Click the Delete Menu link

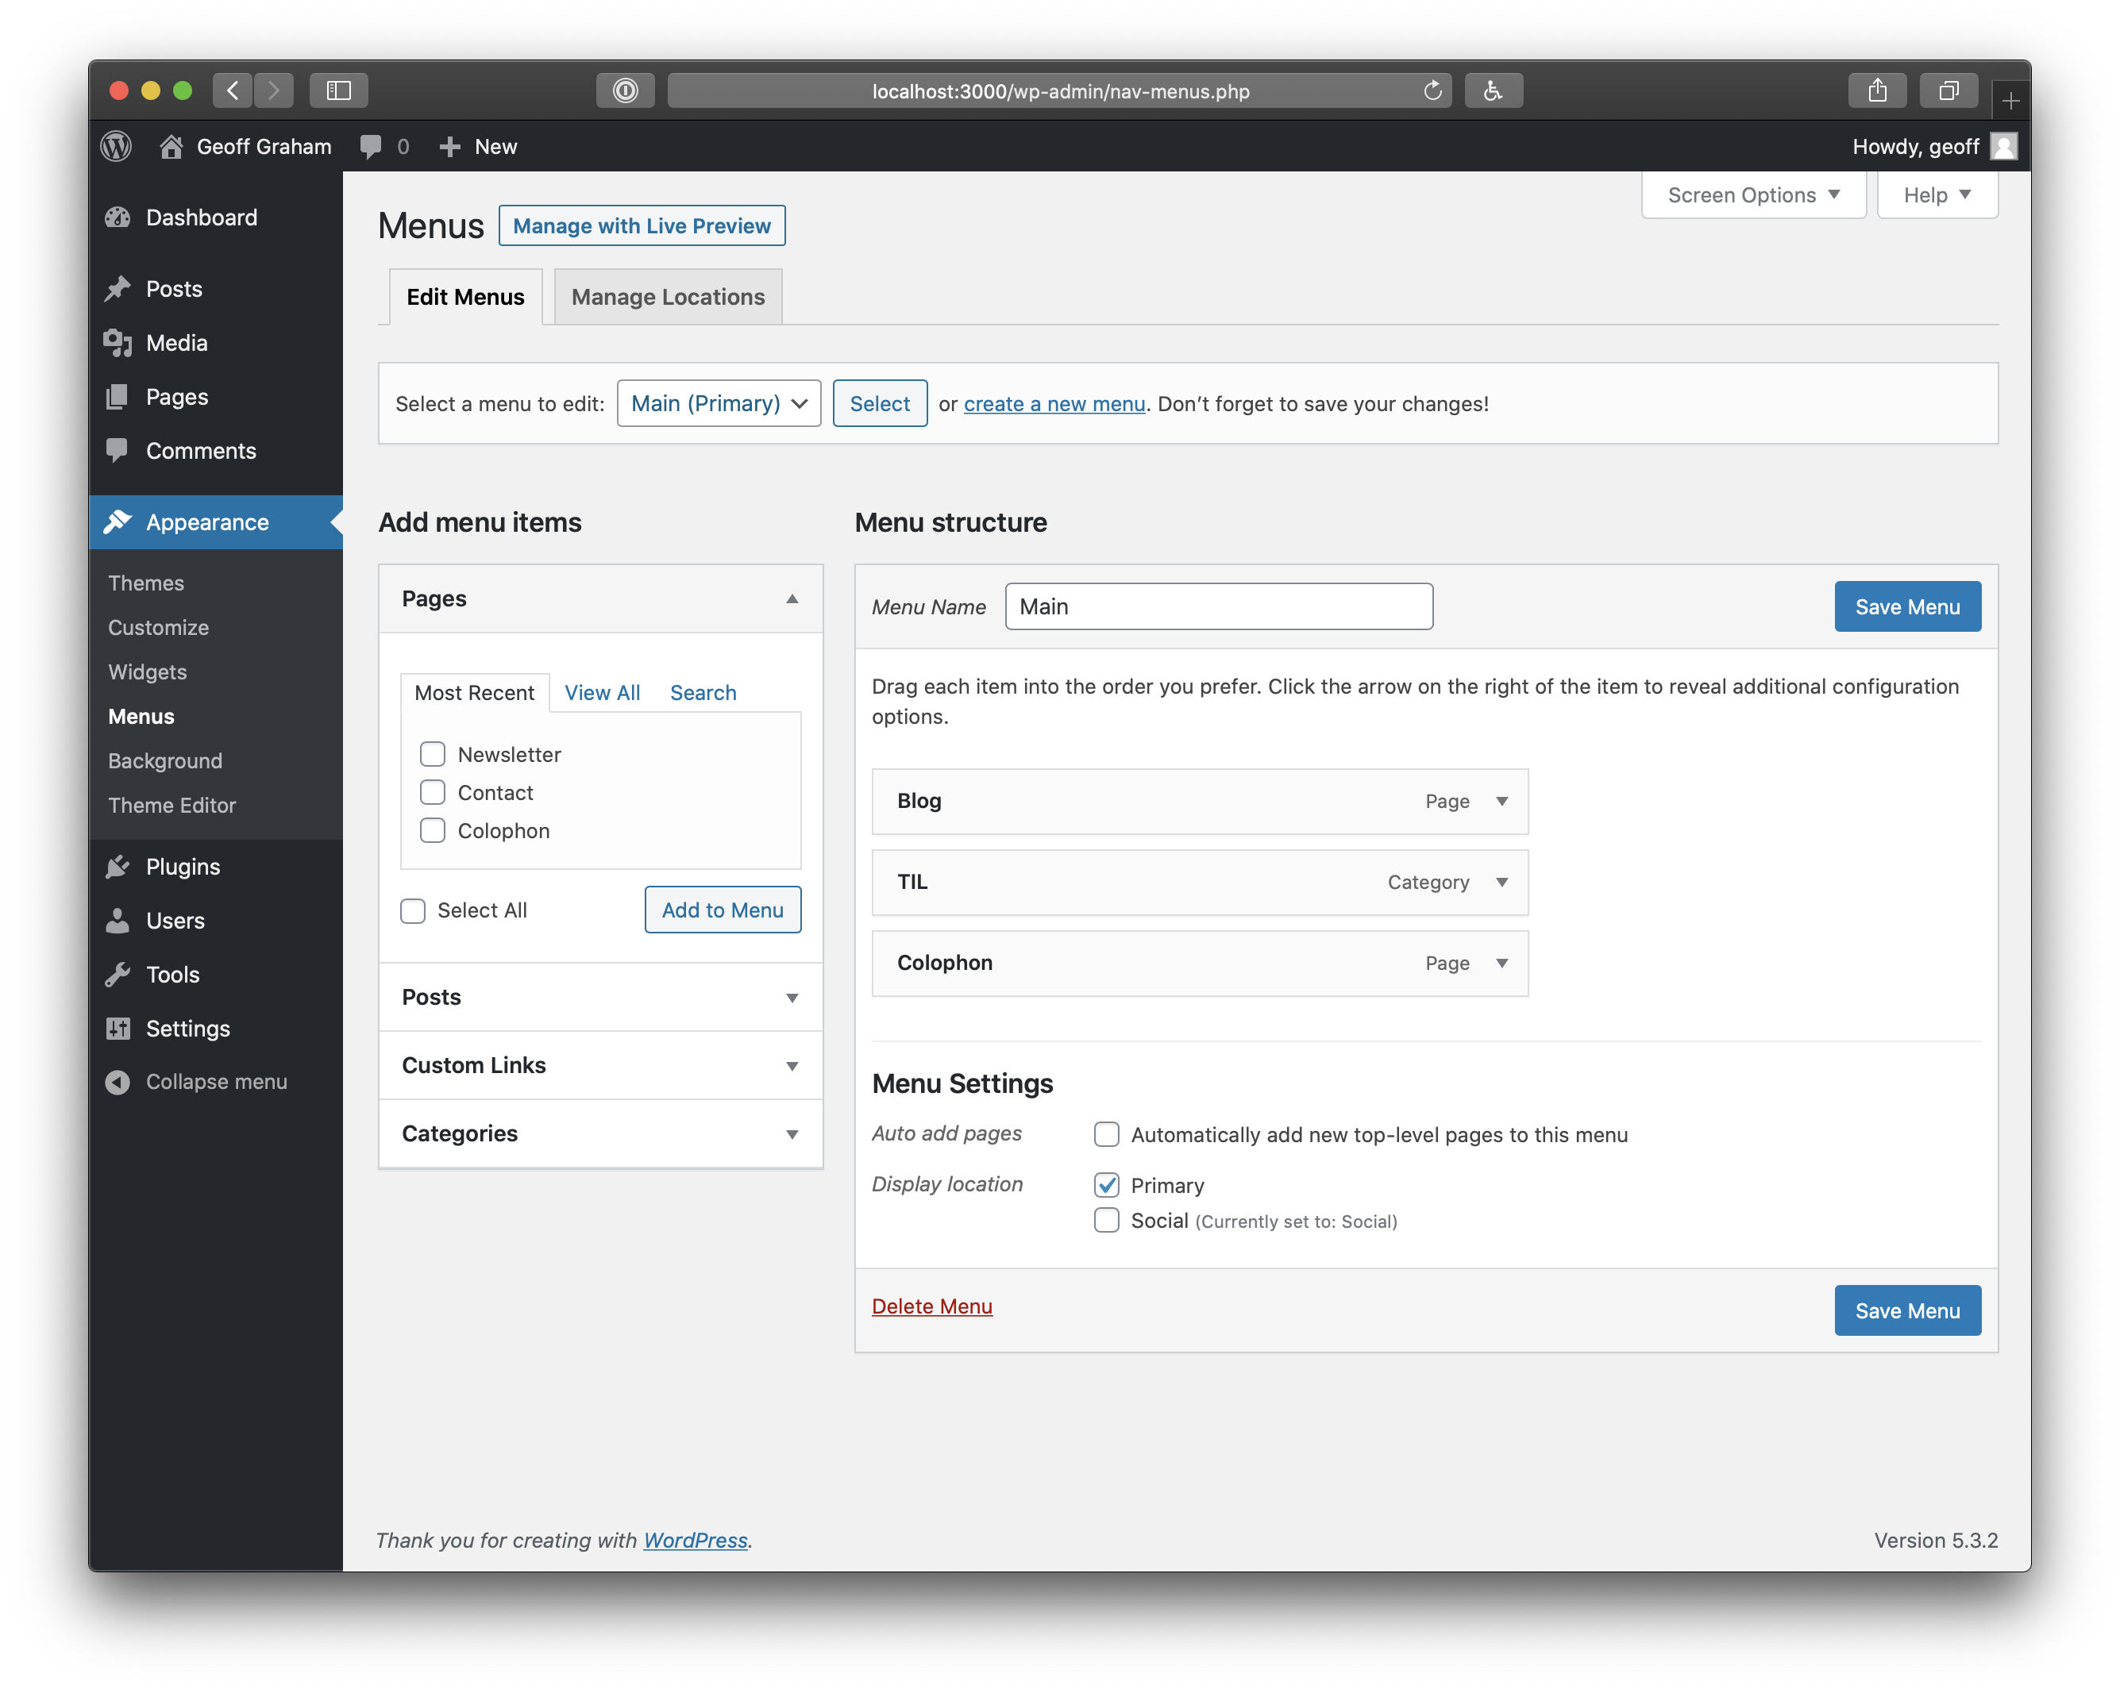point(932,1306)
